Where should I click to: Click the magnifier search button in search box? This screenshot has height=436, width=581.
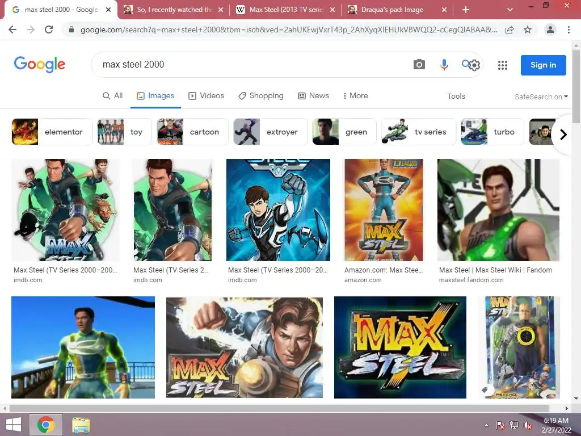click(466, 64)
